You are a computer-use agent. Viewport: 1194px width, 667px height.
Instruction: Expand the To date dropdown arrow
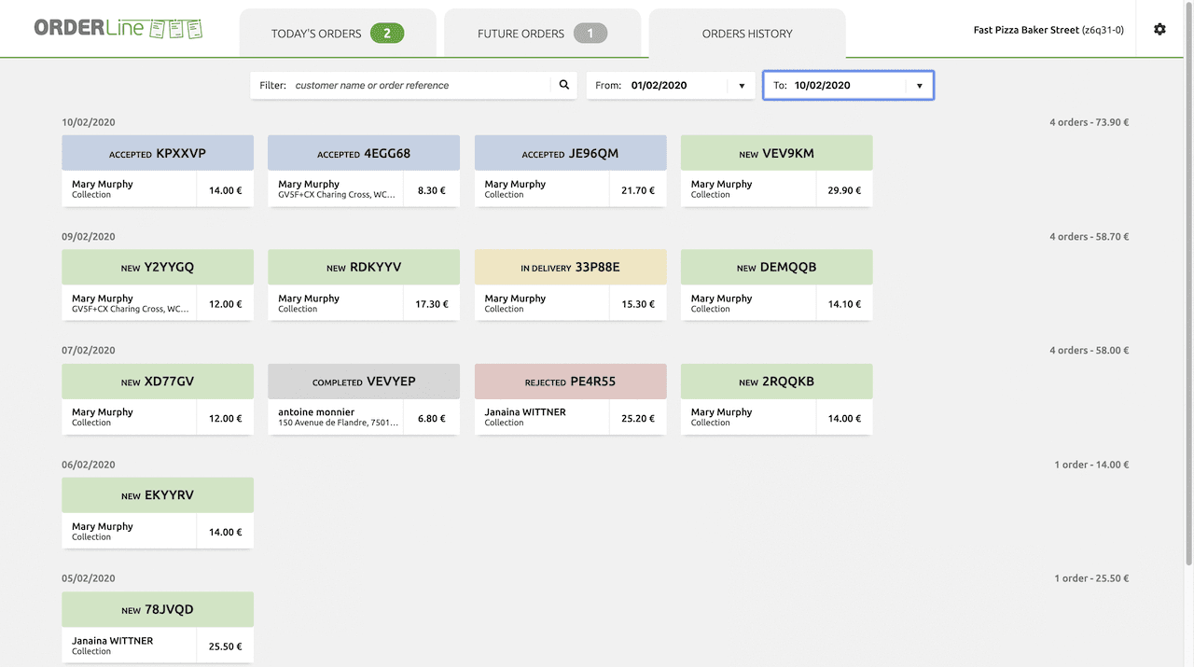click(919, 86)
